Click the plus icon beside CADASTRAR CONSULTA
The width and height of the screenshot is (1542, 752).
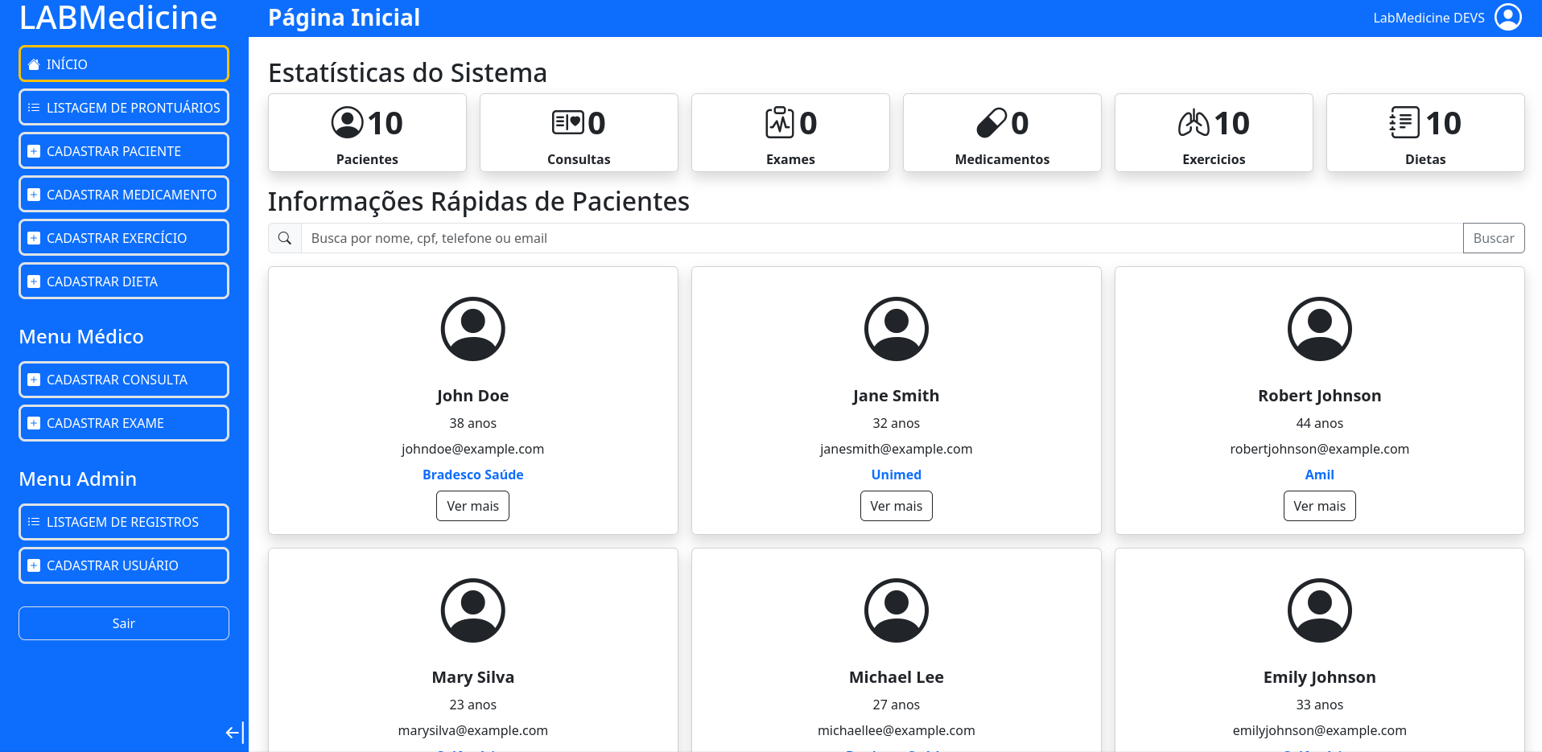coord(34,380)
